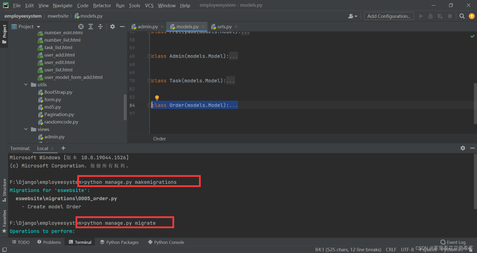Click the Locate/Select Opened File target icon
Viewport: 477px width, 253px height.
pyautogui.click(x=81, y=26)
